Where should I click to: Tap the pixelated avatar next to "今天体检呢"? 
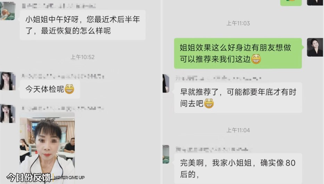(x=8, y=81)
